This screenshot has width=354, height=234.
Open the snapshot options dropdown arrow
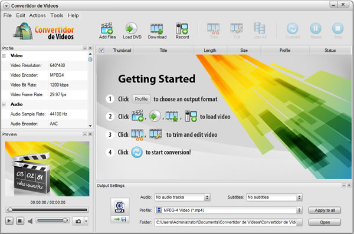86,221
